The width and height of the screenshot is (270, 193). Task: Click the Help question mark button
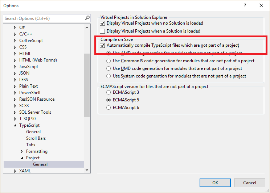245,5
